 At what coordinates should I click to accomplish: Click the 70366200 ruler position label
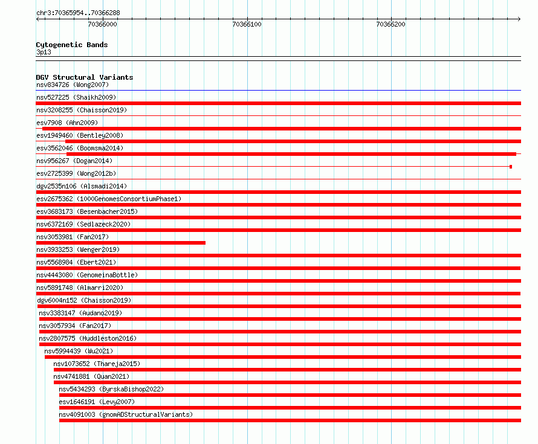coord(391,24)
